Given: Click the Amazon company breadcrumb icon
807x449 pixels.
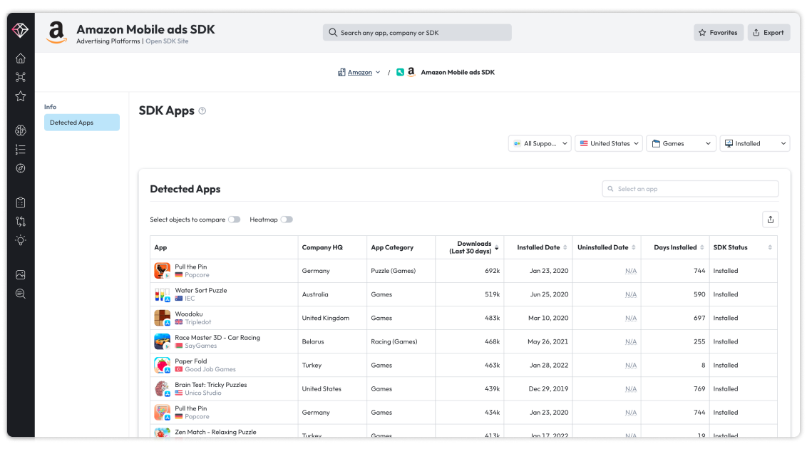Looking at the screenshot, I should click(x=341, y=73).
